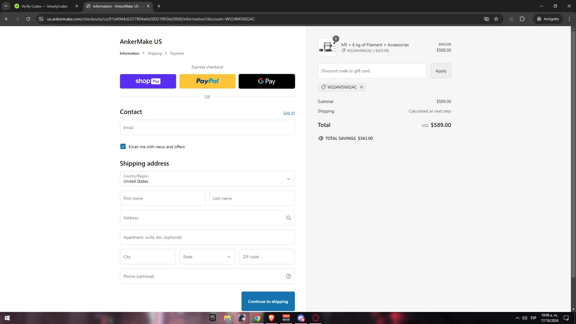Screen dimensions: 576x324
Task: Open Epic Games launcher in taskbar
Action: pos(213,318)
